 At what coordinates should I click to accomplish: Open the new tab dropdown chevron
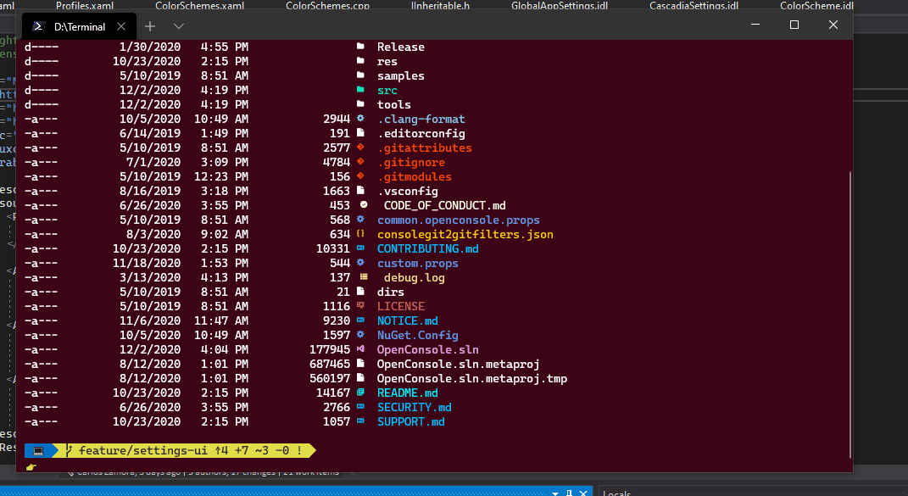pos(177,26)
